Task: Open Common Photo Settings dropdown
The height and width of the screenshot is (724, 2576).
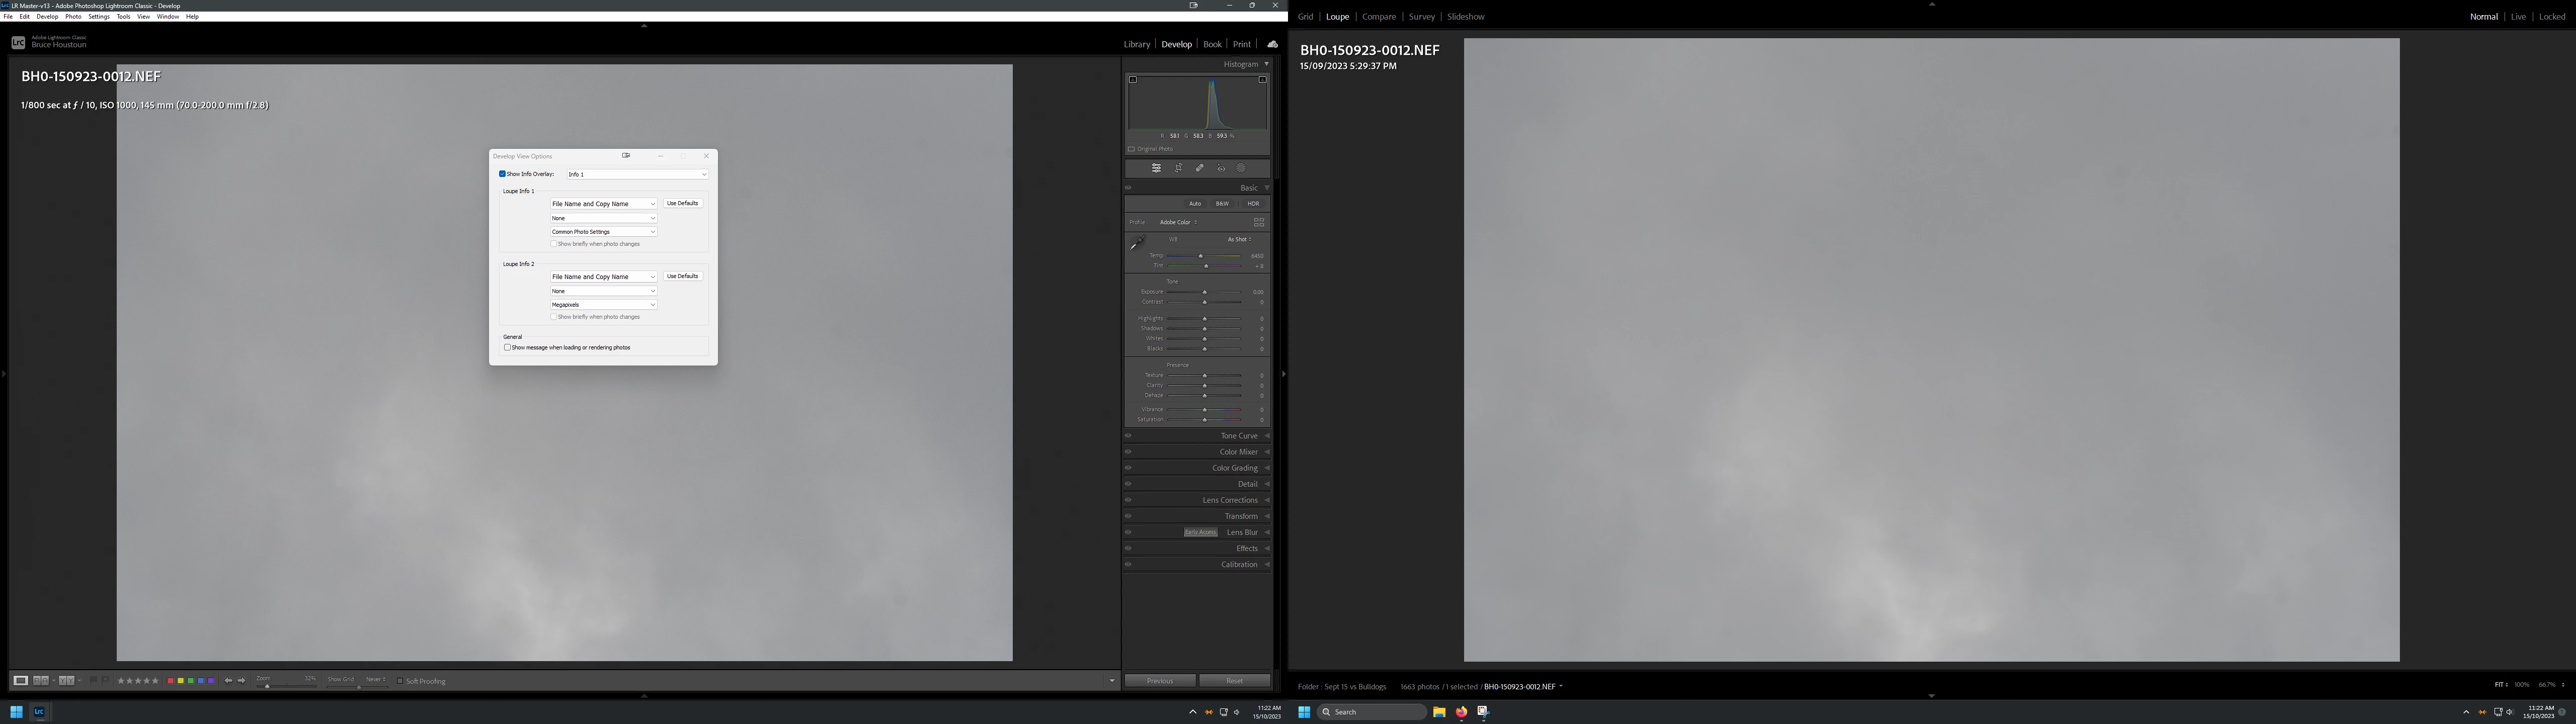Action: click(603, 232)
